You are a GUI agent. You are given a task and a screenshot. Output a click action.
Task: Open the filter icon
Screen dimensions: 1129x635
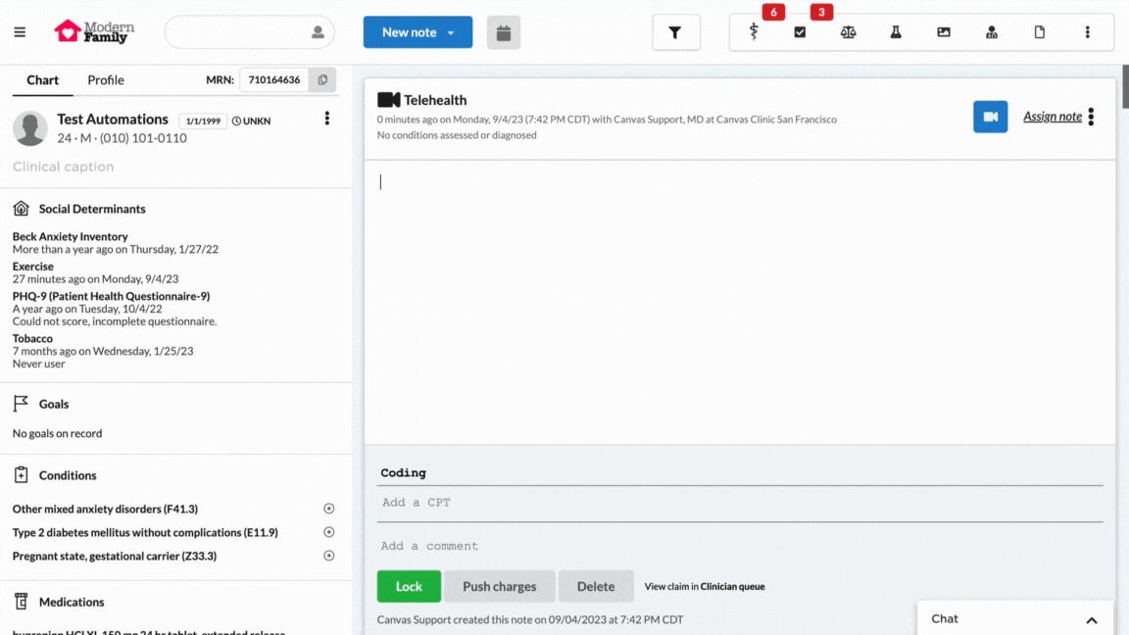676,31
